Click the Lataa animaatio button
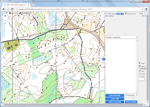 [115, 96]
